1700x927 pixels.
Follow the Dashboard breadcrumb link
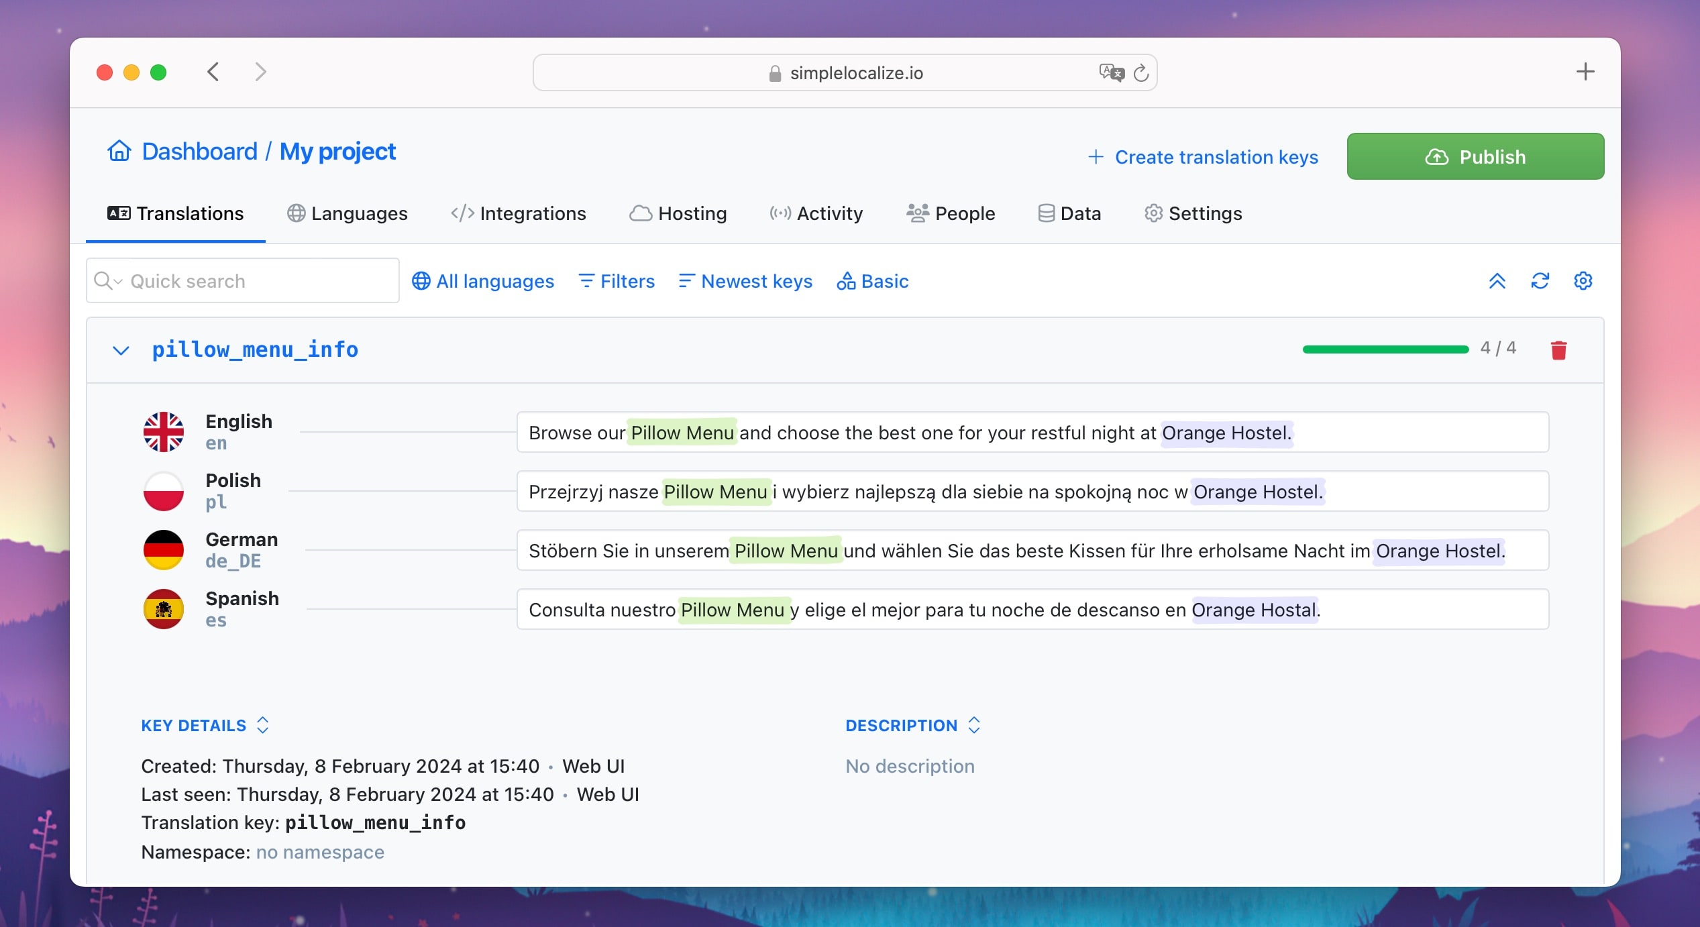199,151
